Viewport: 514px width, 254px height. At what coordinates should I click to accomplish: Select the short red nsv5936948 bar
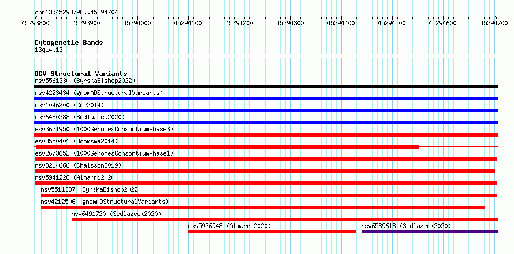point(272,232)
